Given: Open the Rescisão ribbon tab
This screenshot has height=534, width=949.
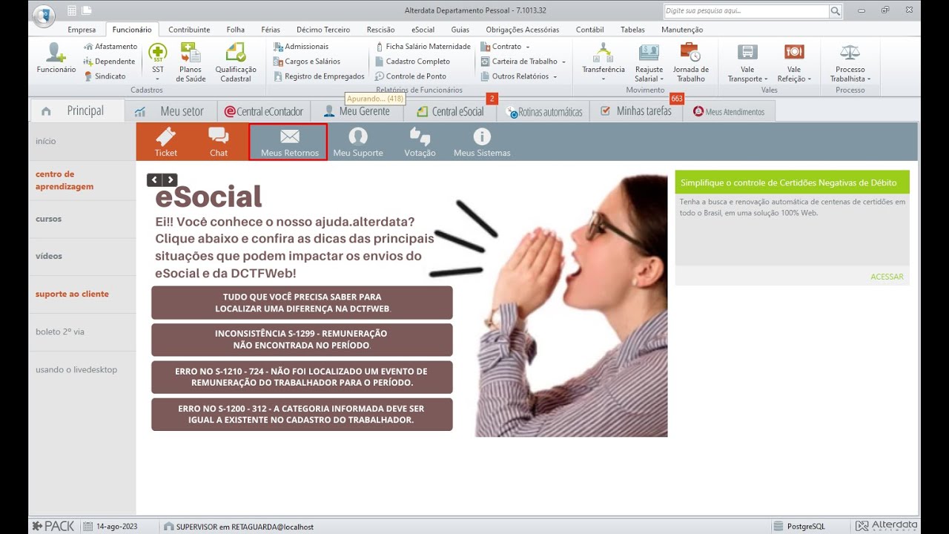Looking at the screenshot, I should [x=380, y=30].
